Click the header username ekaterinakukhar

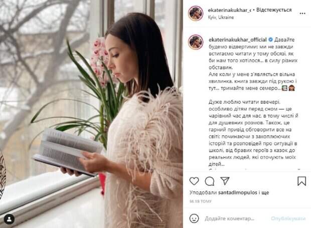click(229, 10)
